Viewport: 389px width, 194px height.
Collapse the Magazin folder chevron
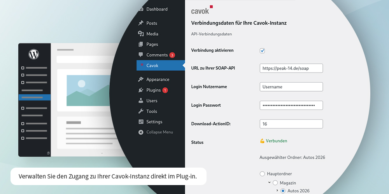tap(269, 183)
